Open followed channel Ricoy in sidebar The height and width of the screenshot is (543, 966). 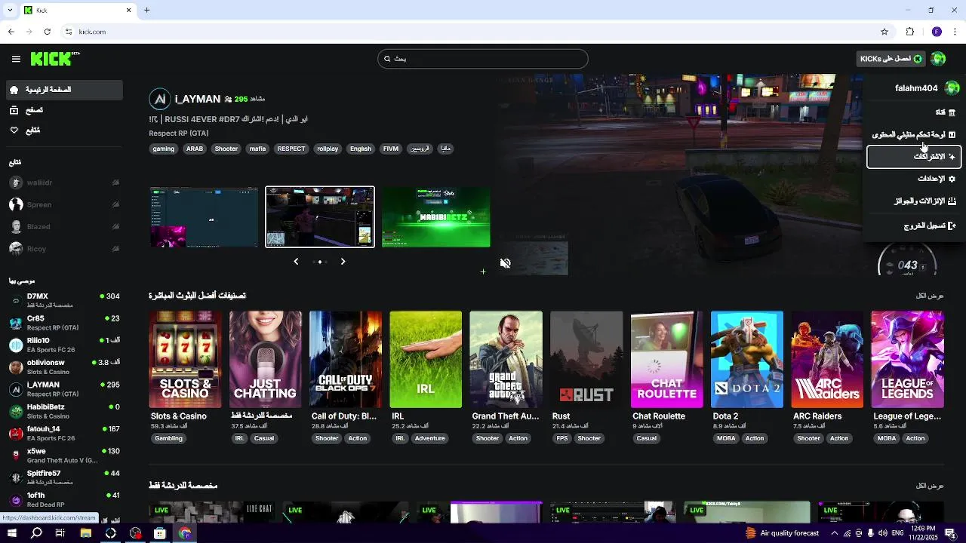[64, 249]
